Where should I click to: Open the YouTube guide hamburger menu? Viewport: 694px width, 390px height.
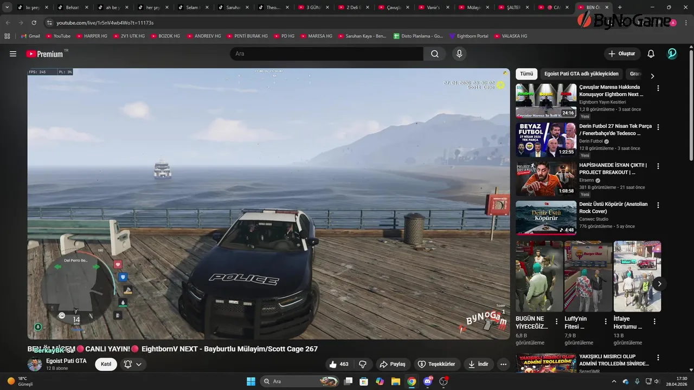(13, 54)
